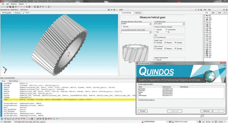
Task: Click Abbrechen button in QuindosStartup dialog
Action: 206,111
